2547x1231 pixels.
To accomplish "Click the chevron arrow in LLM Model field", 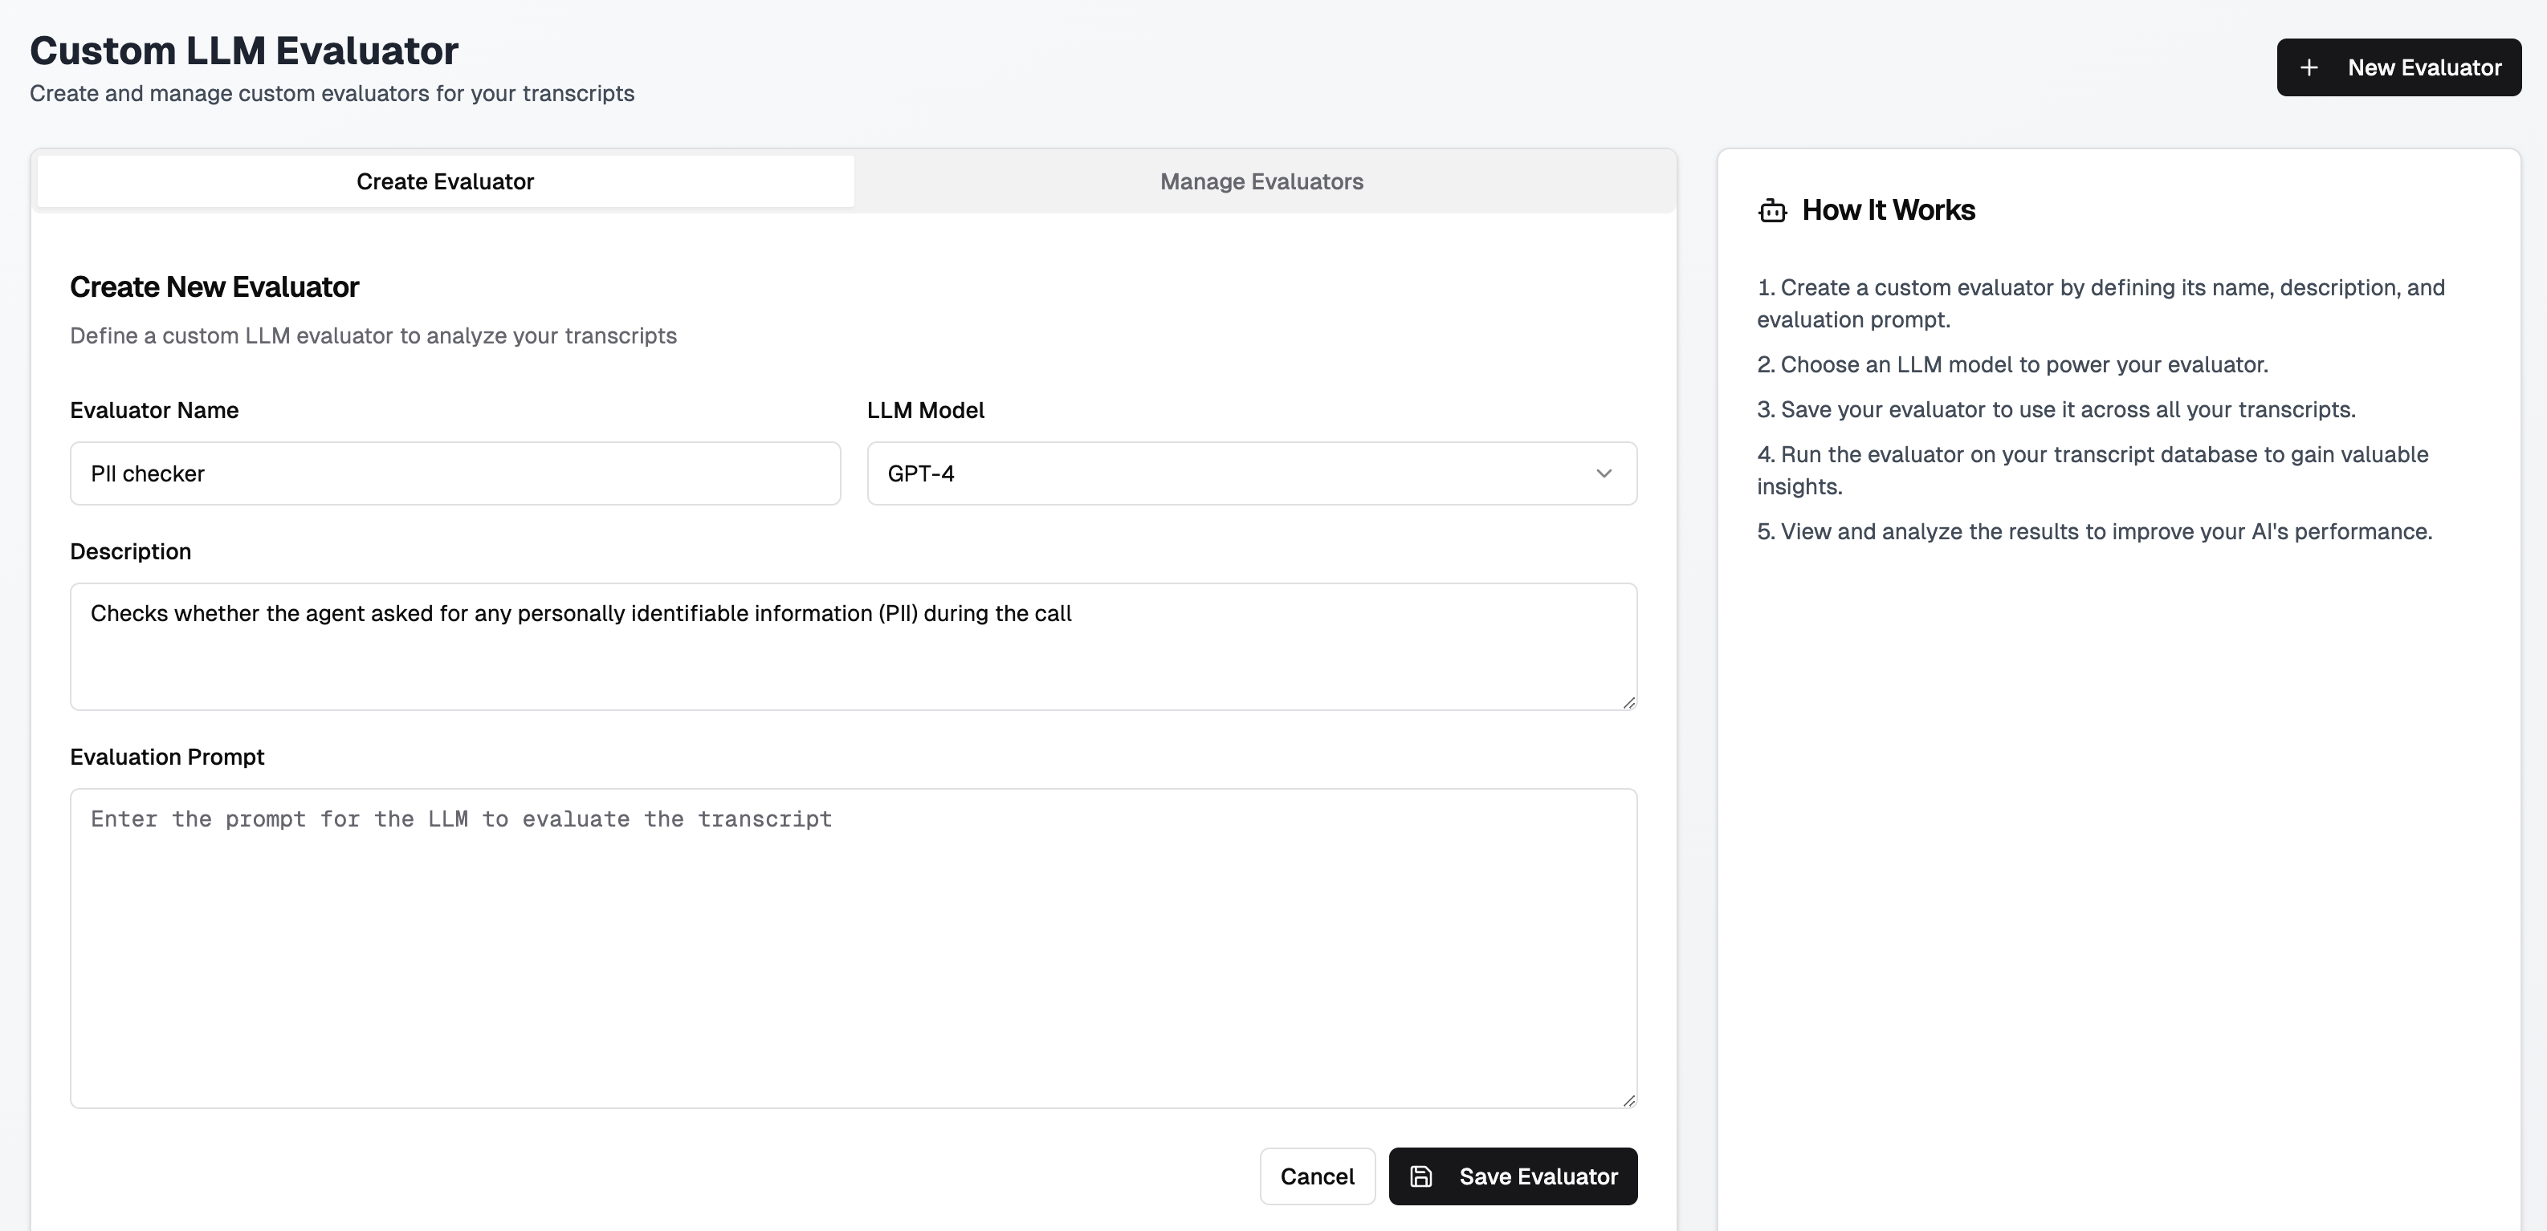I will [1603, 473].
